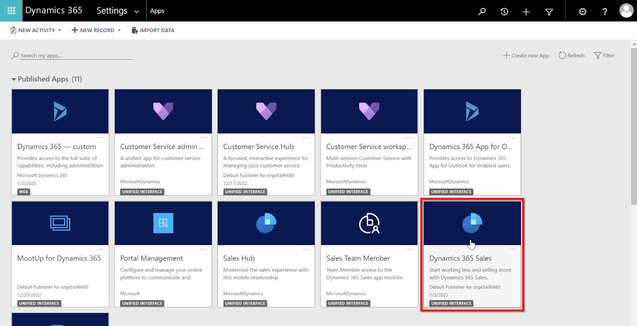The height and width of the screenshot is (326, 637).
Task: Click the Customer Service admin app icon
Action: click(163, 111)
